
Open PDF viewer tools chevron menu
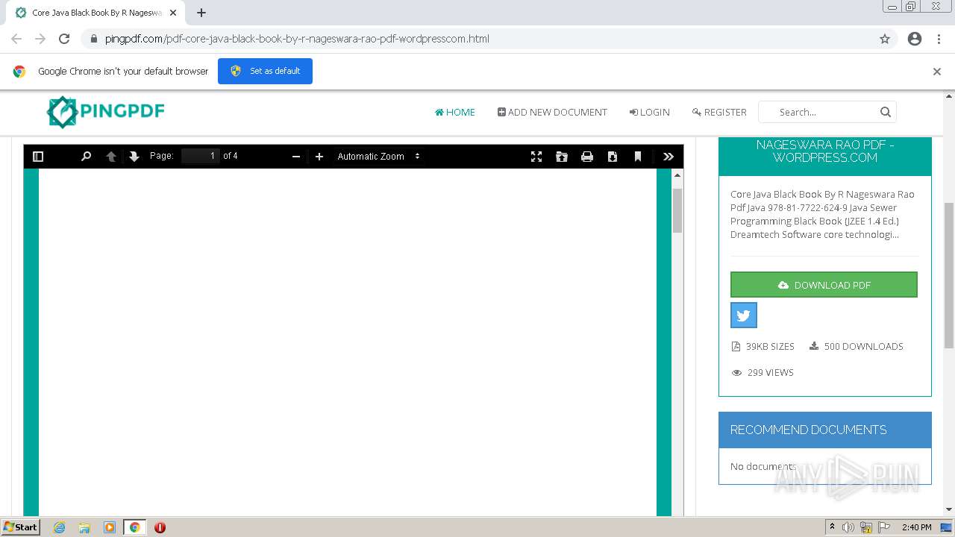668,157
